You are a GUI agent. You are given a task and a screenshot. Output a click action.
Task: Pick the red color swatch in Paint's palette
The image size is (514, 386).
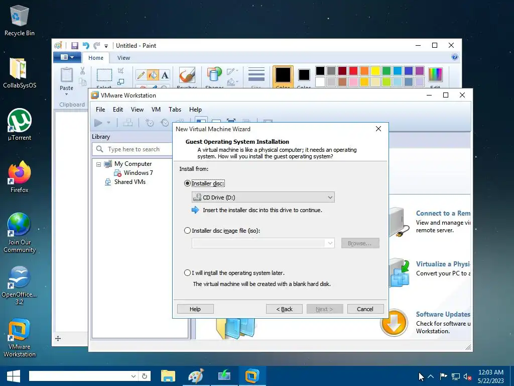[x=353, y=70]
